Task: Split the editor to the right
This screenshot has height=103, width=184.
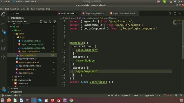Action: [175, 13]
